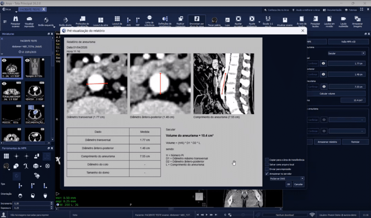Toggle eye icon beside 7.55 cm field

324,86
